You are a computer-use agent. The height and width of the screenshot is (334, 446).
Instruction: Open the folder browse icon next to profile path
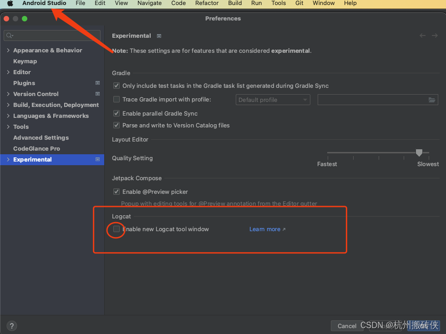tap(432, 100)
